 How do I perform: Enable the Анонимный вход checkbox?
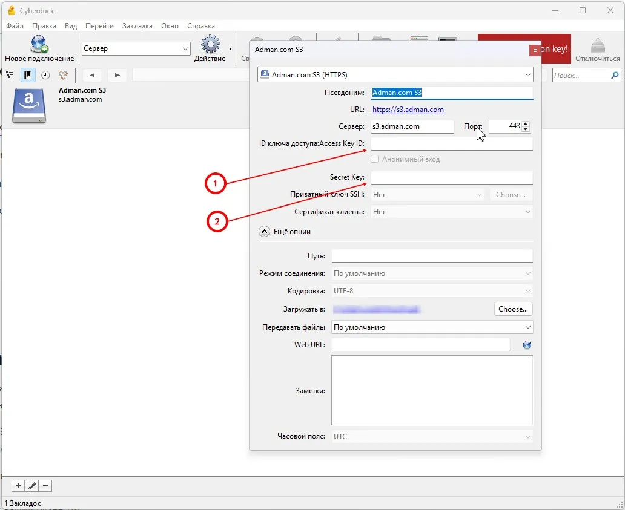tap(375, 159)
